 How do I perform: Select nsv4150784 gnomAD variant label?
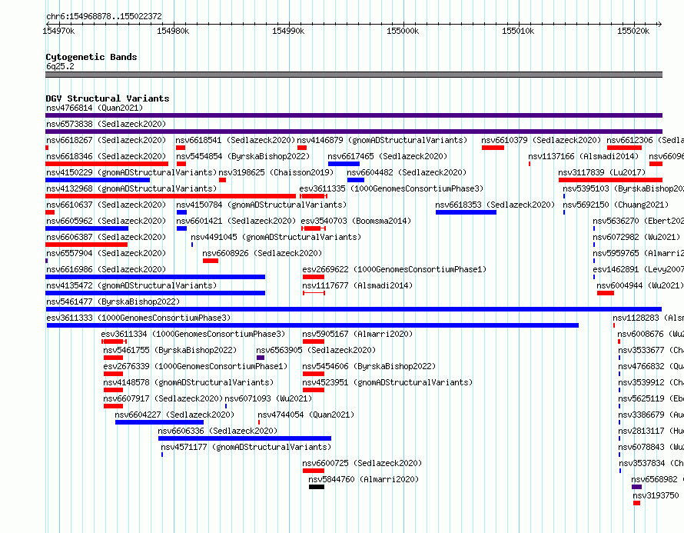pos(261,205)
